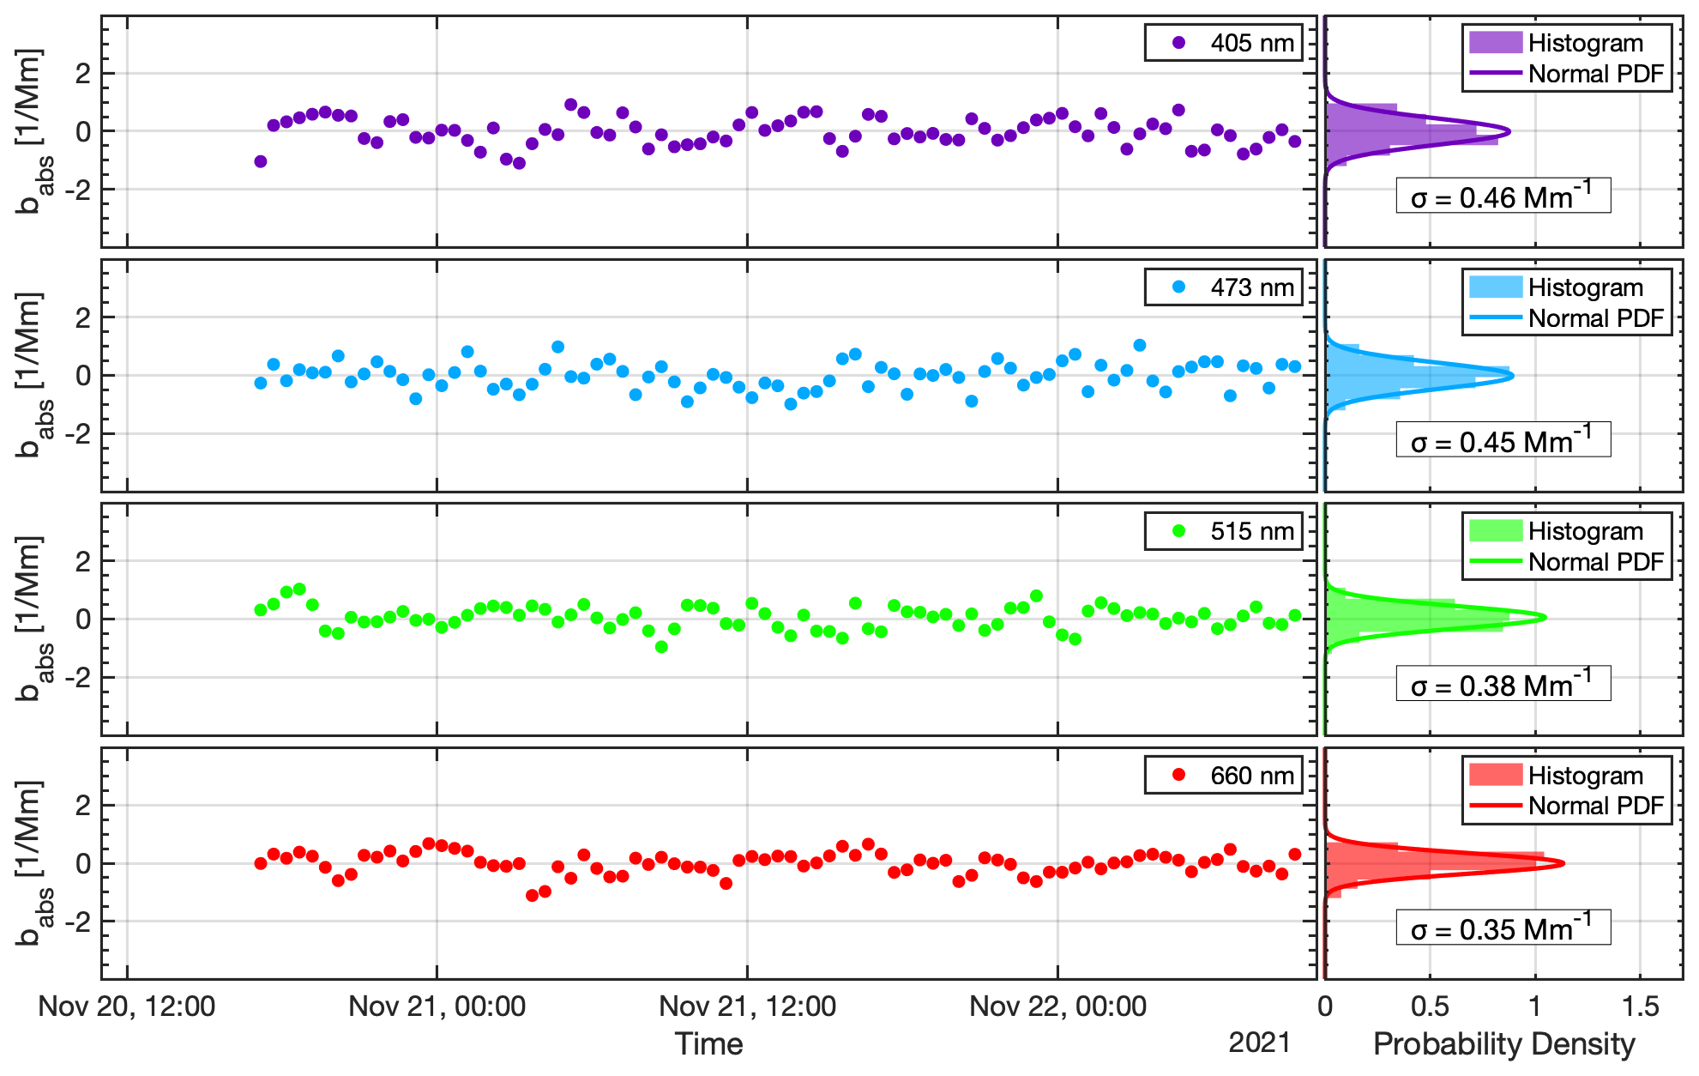Click the blue Normal PDF legend line

[x=1495, y=318]
